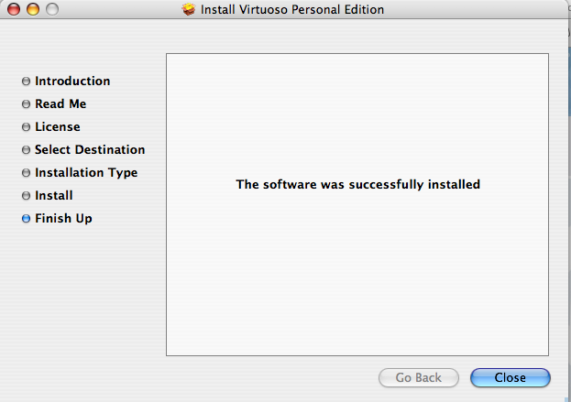571x402 pixels.
Task: Click the Read Me step bullet
Action: [26, 104]
